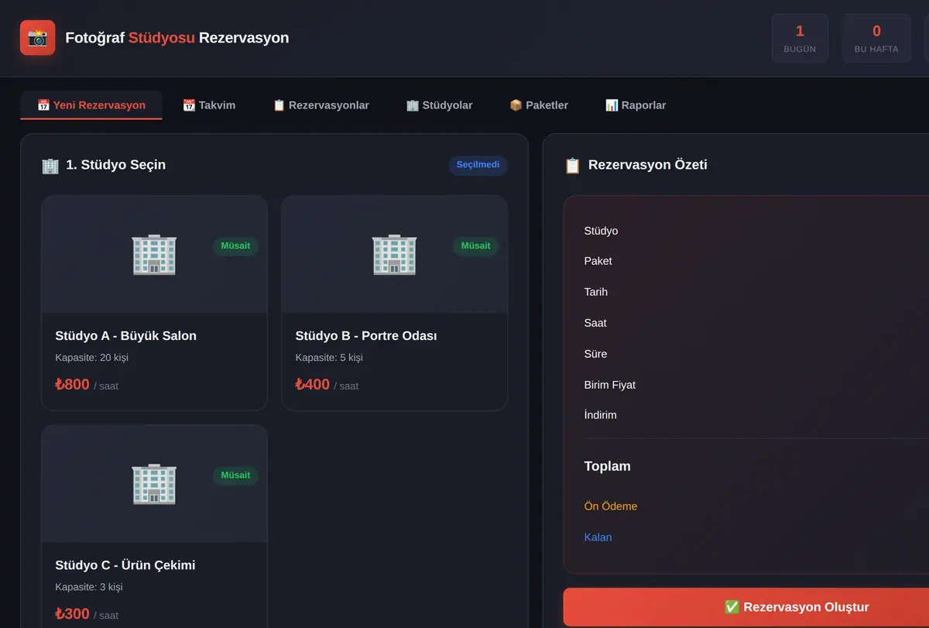Image resolution: width=929 pixels, height=628 pixels.
Task: Click the 'Saat' summary row label
Action: point(595,323)
